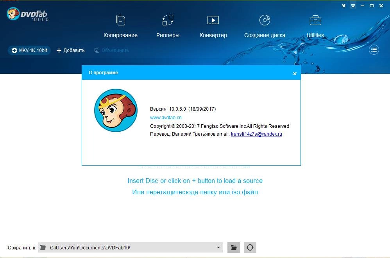Image resolution: width=390 pixels, height=258 pixels.
Task: Minimize the DVDFab window
Action: [x=362, y=6]
